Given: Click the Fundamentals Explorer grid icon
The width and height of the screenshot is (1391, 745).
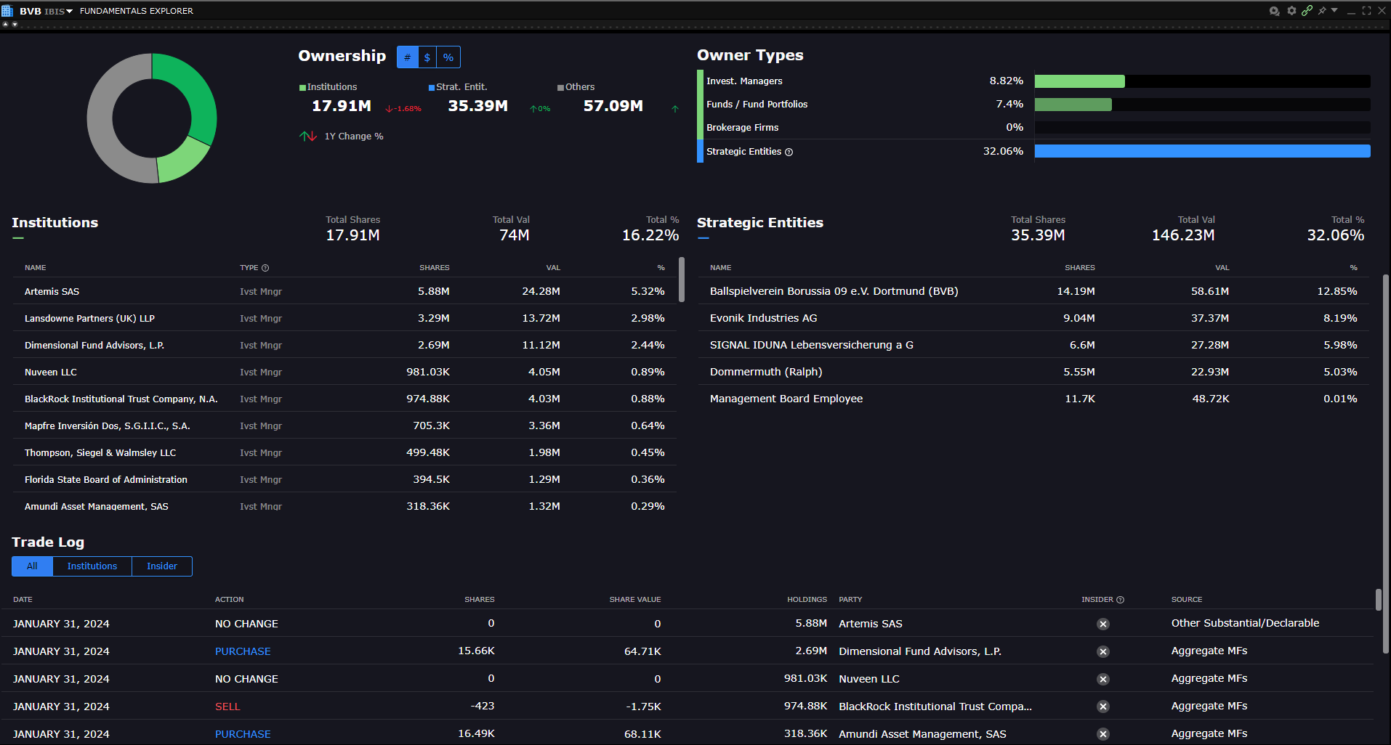Looking at the screenshot, I should [7, 11].
